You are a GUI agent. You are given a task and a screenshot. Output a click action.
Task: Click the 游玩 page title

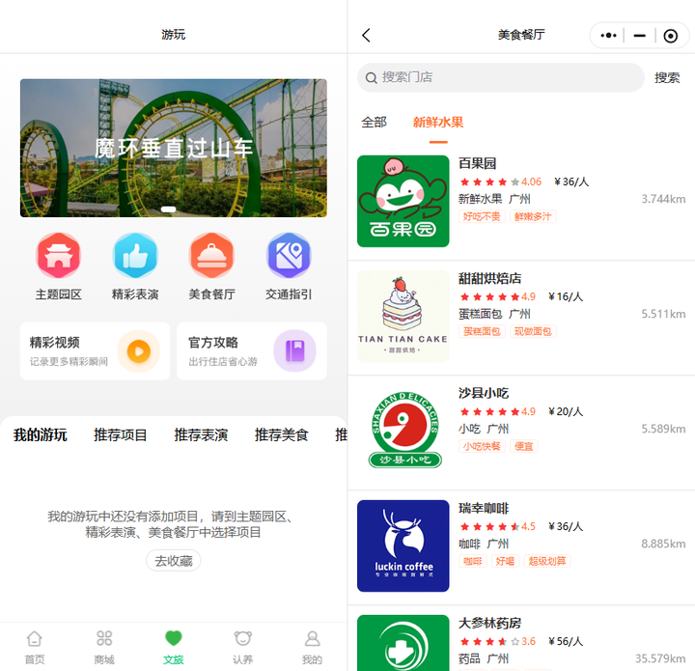pos(174,35)
